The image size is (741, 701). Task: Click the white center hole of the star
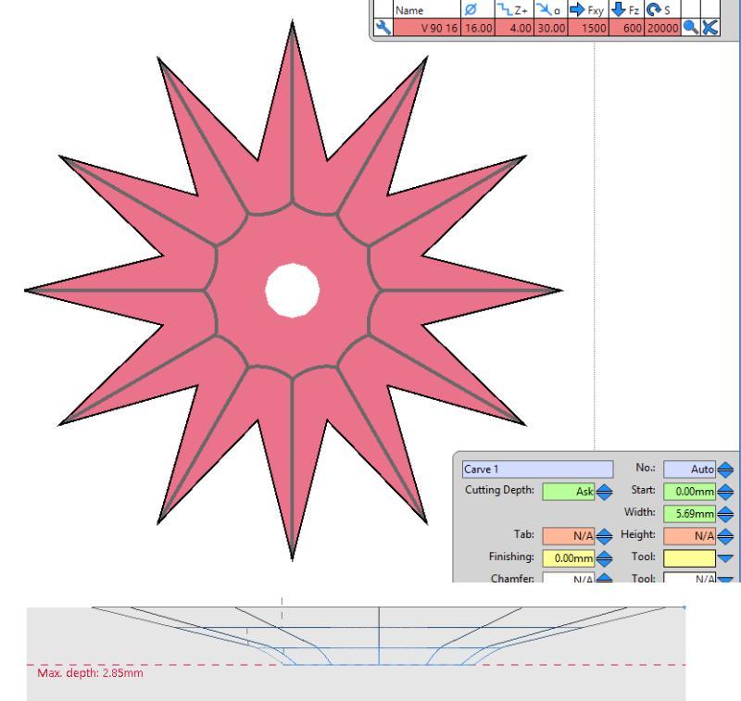(292, 290)
